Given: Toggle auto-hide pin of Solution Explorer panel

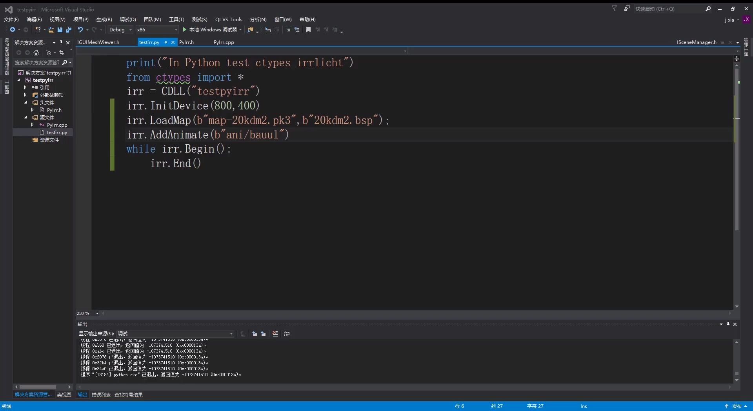Looking at the screenshot, I should (x=61, y=42).
